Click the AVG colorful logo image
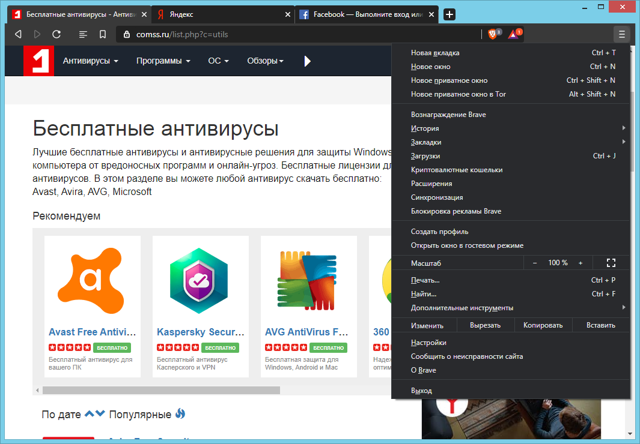640x444 pixels. (x=307, y=281)
